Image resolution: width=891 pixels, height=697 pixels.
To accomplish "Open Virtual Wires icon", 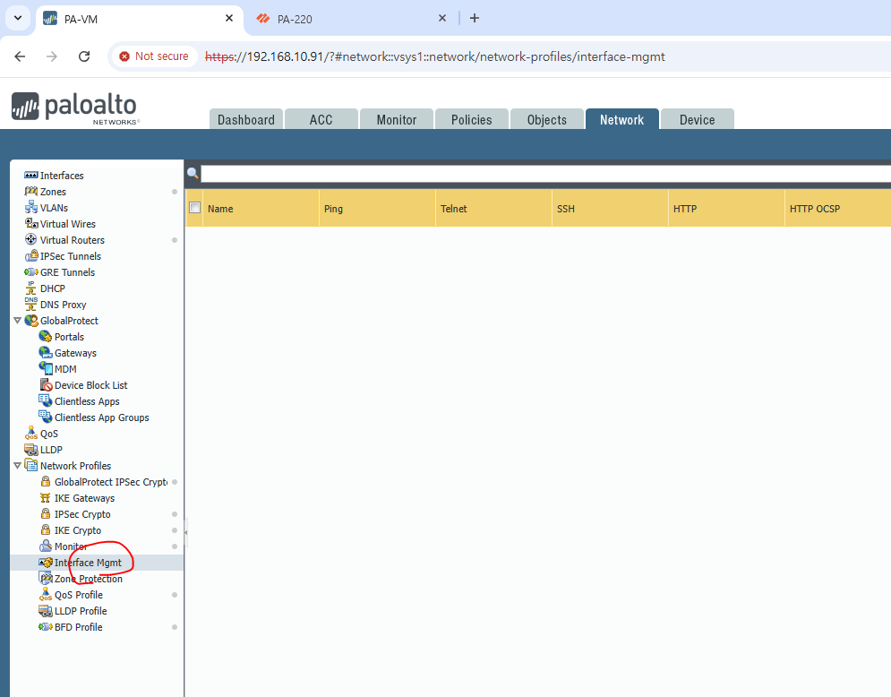I will 30,223.
